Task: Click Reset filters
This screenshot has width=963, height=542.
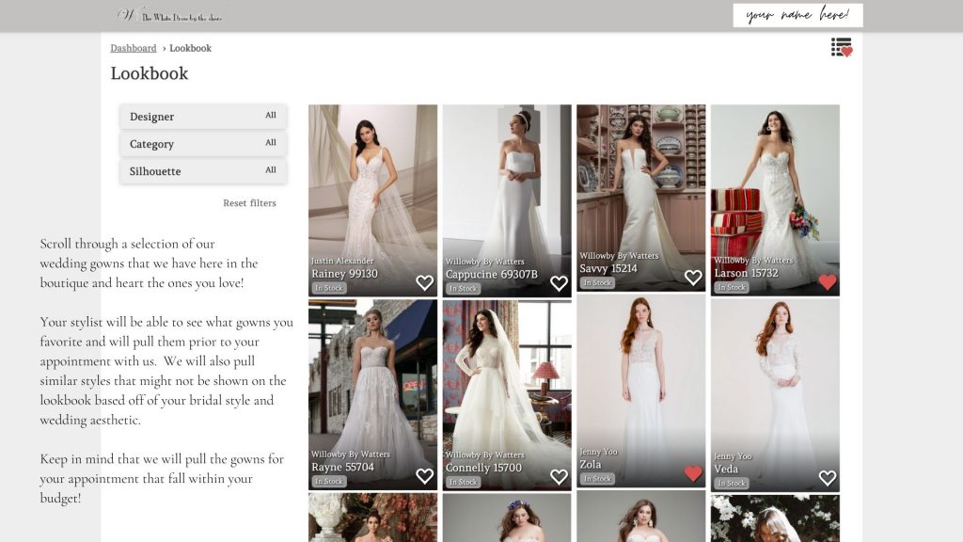Action: pyautogui.click(x=249, y=203)
